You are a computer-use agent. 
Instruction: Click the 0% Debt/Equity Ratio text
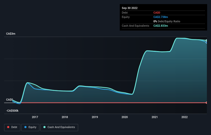tap(167, 21)
